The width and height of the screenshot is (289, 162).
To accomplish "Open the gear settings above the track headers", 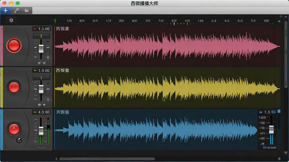I will click(x=11, y=20).
